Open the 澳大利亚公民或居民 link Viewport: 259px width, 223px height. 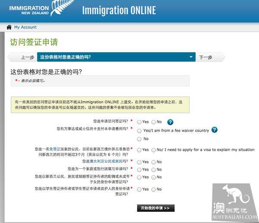(x=106, y=161)
